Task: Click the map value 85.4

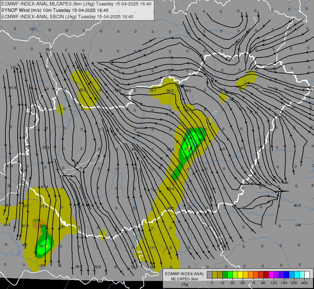Action: coord(170,149)
